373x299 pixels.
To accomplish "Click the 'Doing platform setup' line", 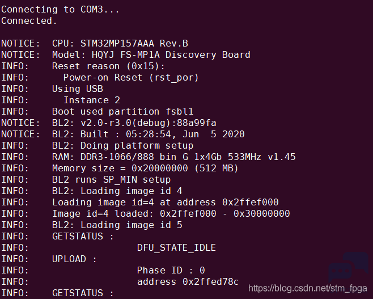I will (x=137, y=146).
